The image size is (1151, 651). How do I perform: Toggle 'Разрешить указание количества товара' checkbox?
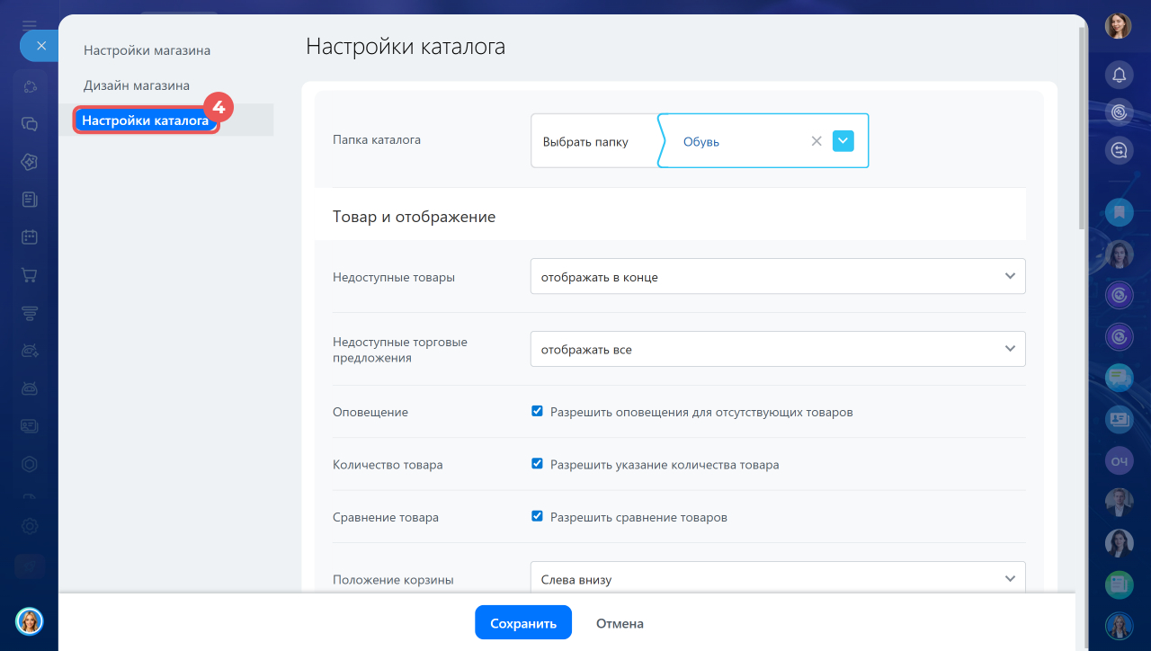click(x=537, y=464)
